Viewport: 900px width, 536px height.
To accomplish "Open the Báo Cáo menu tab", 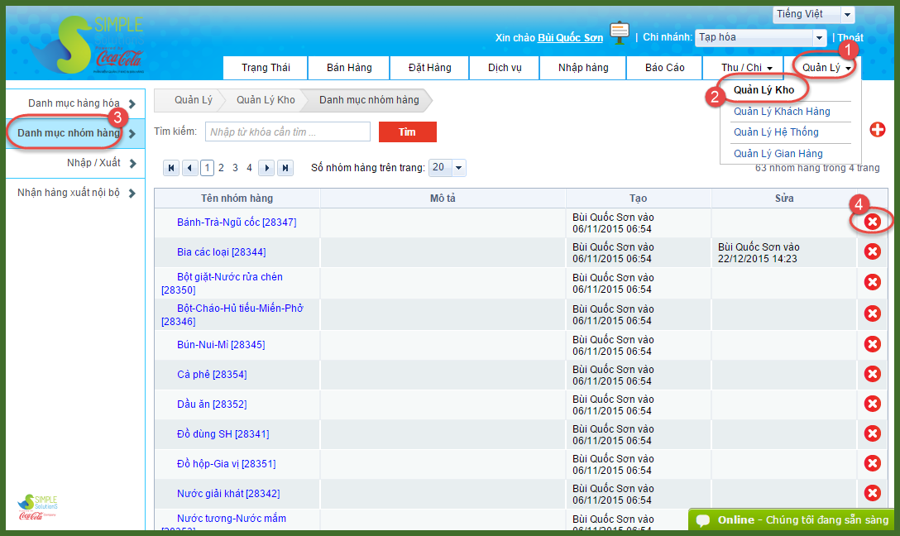I will pos(664,68).
